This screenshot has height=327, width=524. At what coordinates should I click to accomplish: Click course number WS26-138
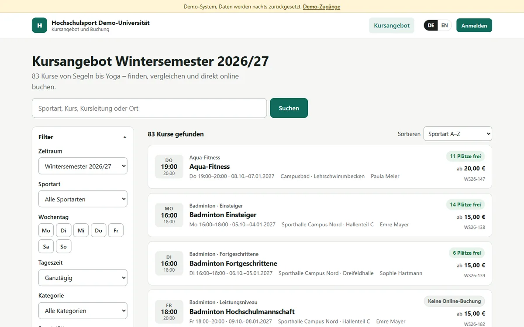point(474,228)
